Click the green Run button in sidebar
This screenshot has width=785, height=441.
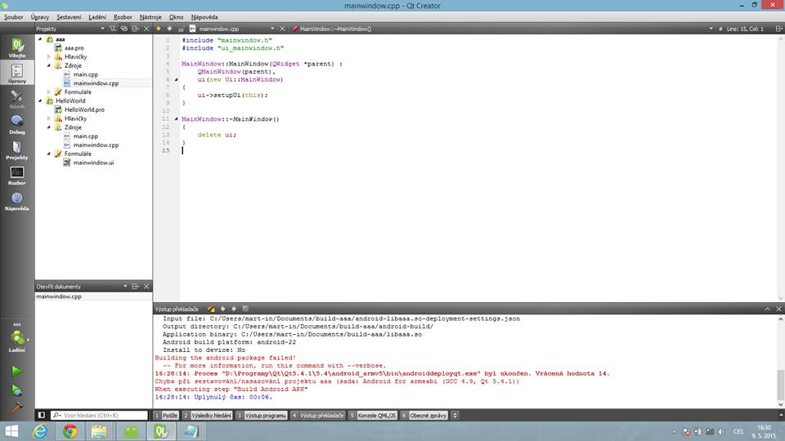point(16,371)
